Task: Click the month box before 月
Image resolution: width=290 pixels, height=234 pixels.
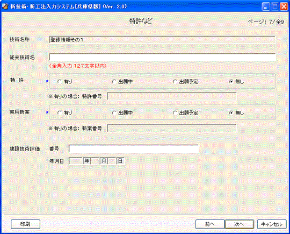Action: tap(95, 161)
